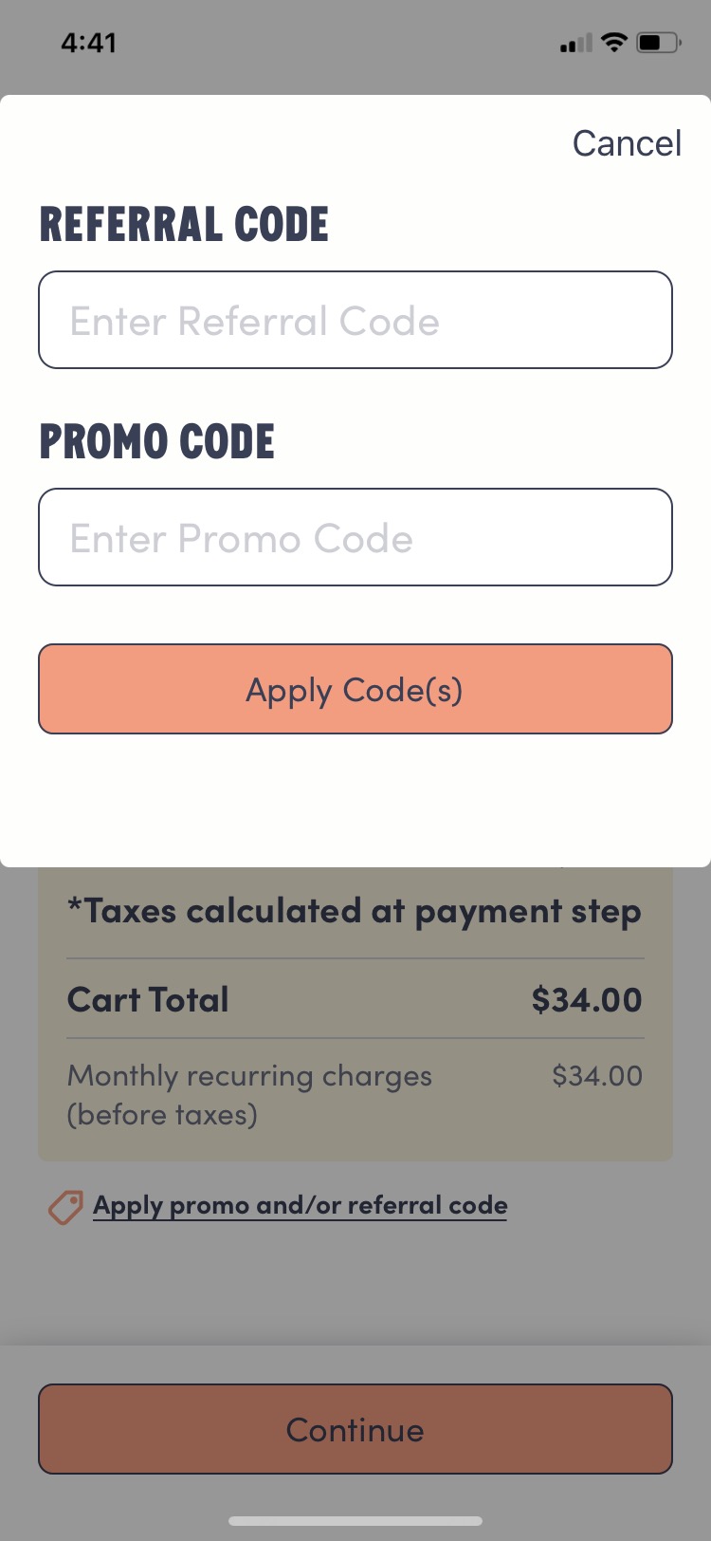Tap the bold $34.00 cart total amount
The width and height of the screenshot is (711, 1541).
click(587, 999)
